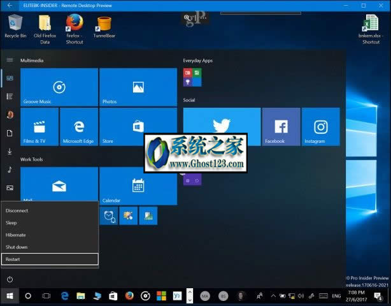Launch Microsoft Edge from the Start tiles
This screenshot has width=391, height=306.
79,127
